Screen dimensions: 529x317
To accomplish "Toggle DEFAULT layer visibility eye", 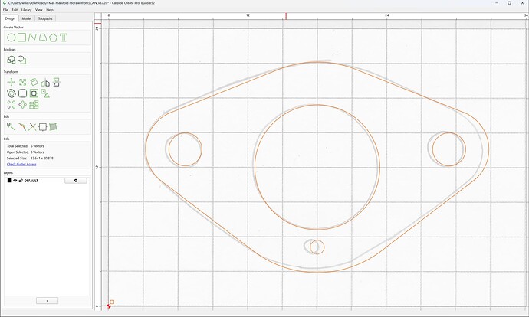I will click(15, 181).
